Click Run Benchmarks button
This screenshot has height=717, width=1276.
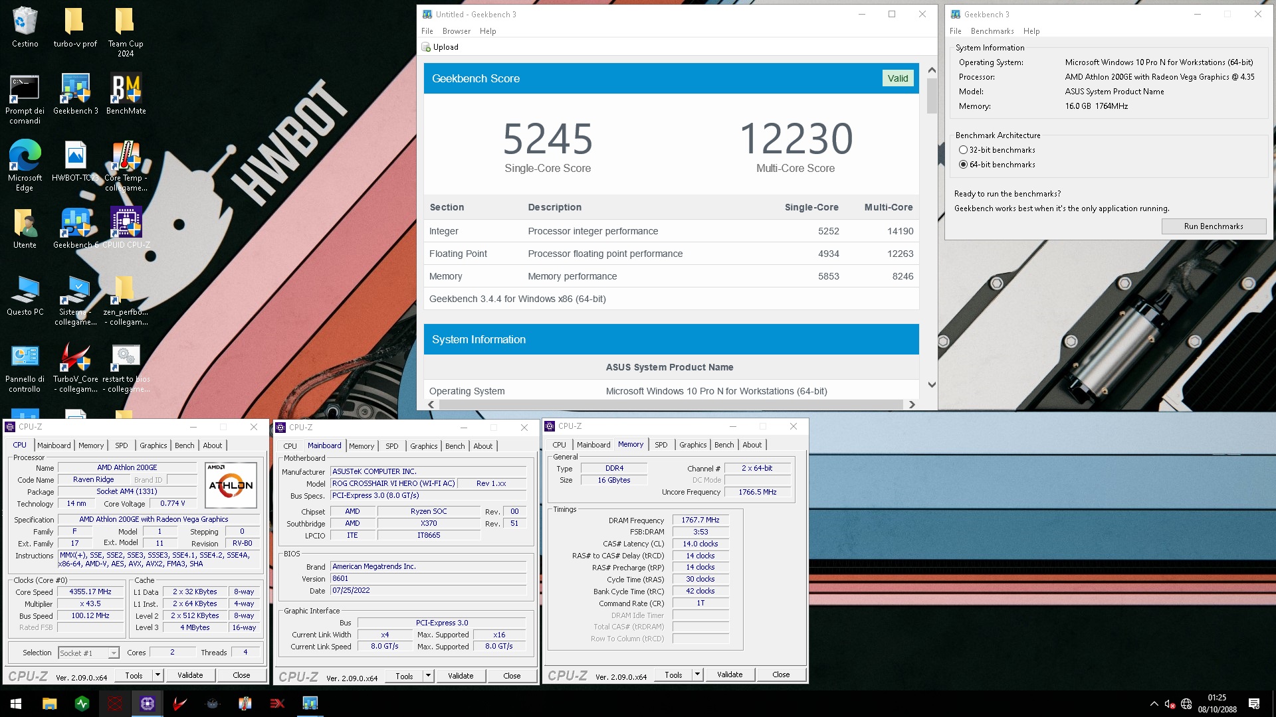point(1214,226)
